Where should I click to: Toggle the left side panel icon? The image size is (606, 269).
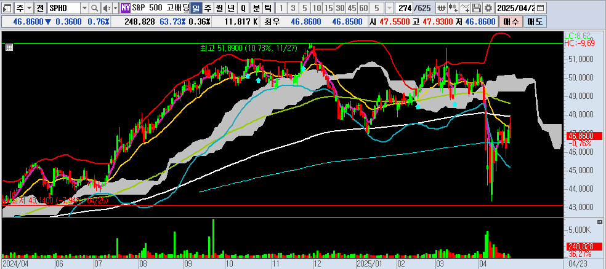[8, 8]
